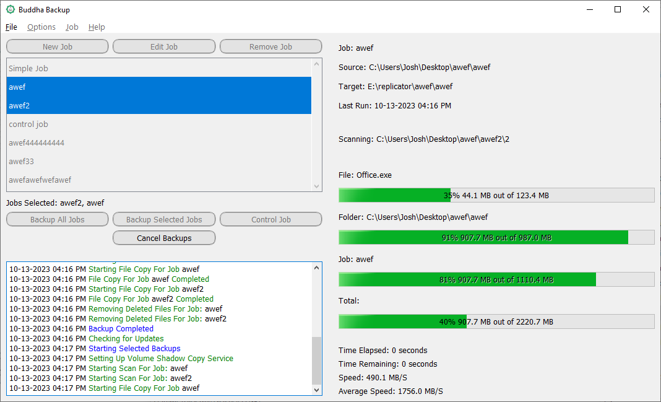Select the awefawefwefawef job

point(159,180)
